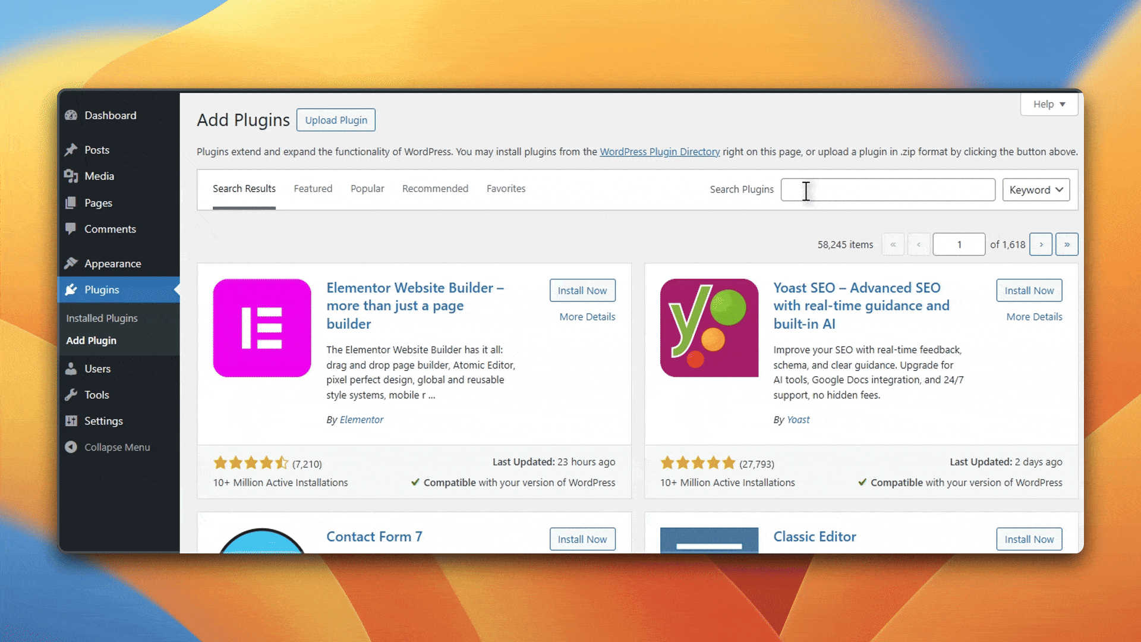
Task: Go to the next results page arrow
Action: click(x=1041, y=244)
